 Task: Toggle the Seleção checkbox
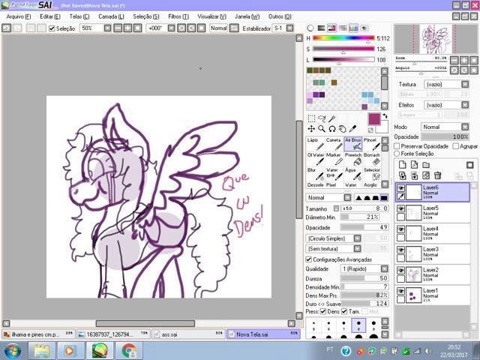52,28
